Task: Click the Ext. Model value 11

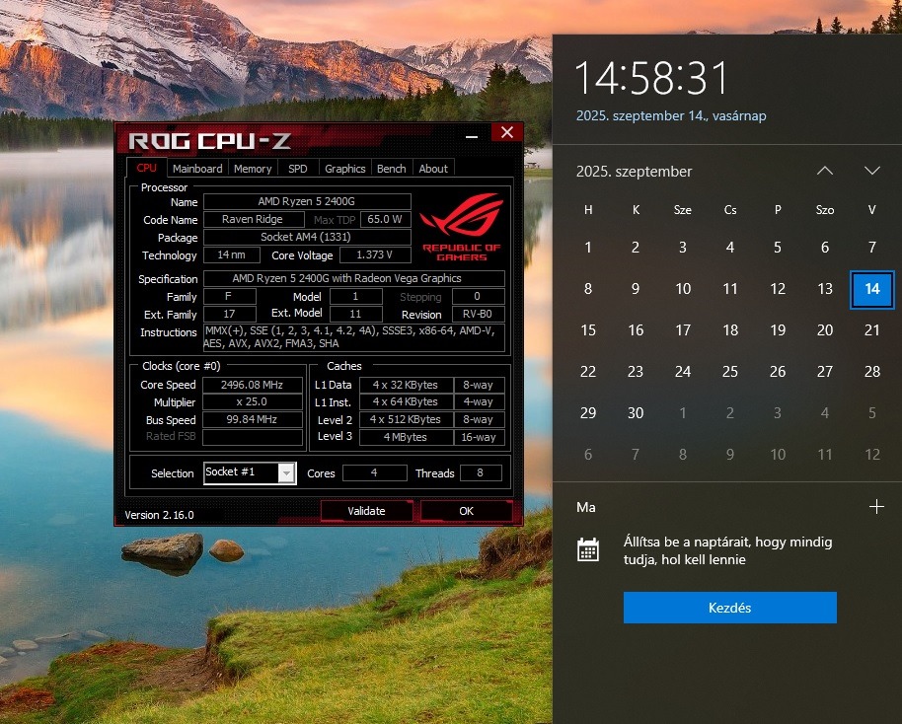Action: coord(356,314)
